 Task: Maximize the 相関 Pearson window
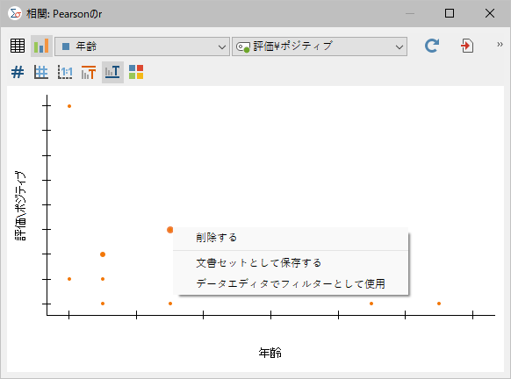(450, 13)
